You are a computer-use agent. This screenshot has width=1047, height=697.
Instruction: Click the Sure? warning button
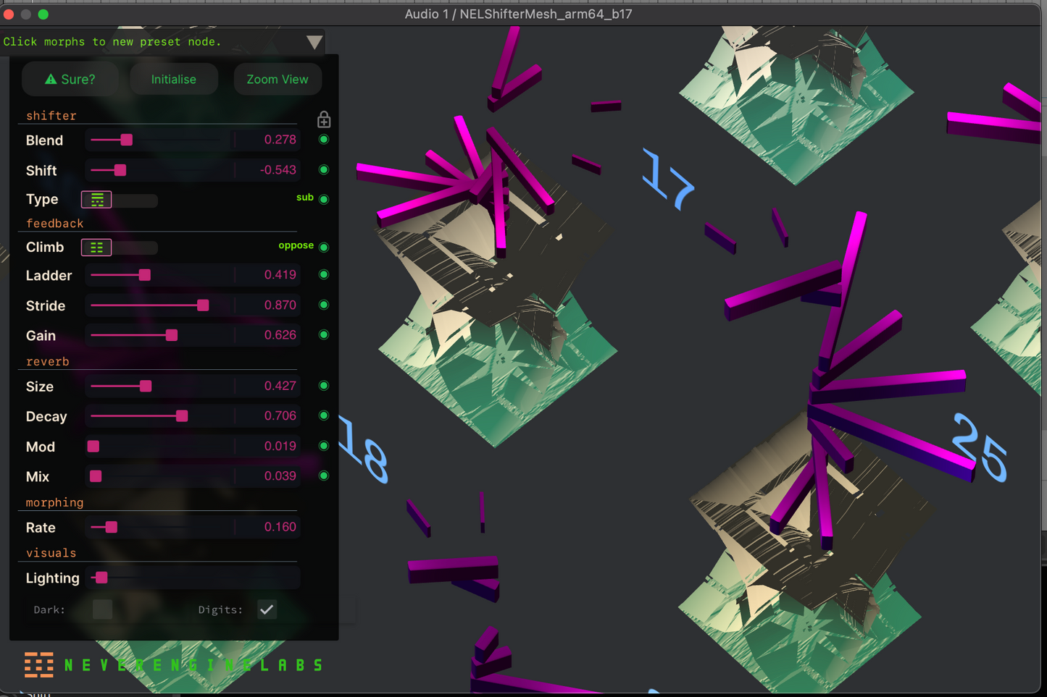(x=70, y=80)
